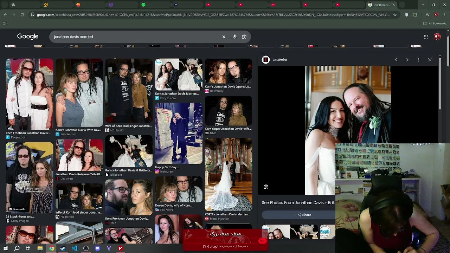The height and width of the screenshot is (253, 450).
Task: Clear the search box text
Action: (224, 37)
